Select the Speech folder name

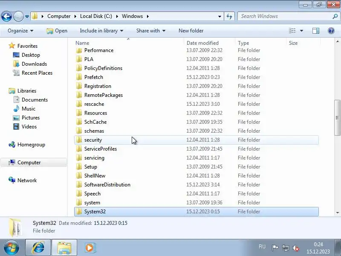pos(92,194)
